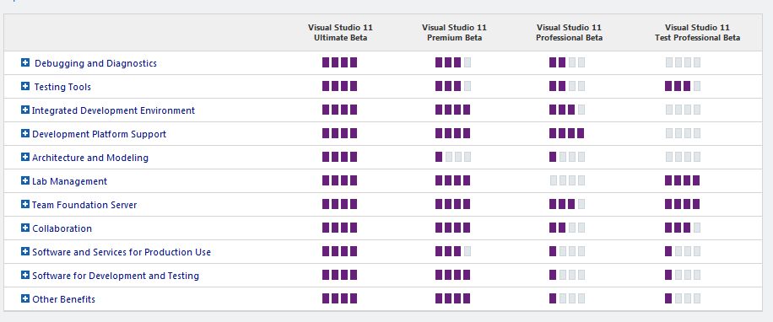
Task: Click Premium rating bars for Debugging and Diagnostics
Action: click(x=453, y=62)
